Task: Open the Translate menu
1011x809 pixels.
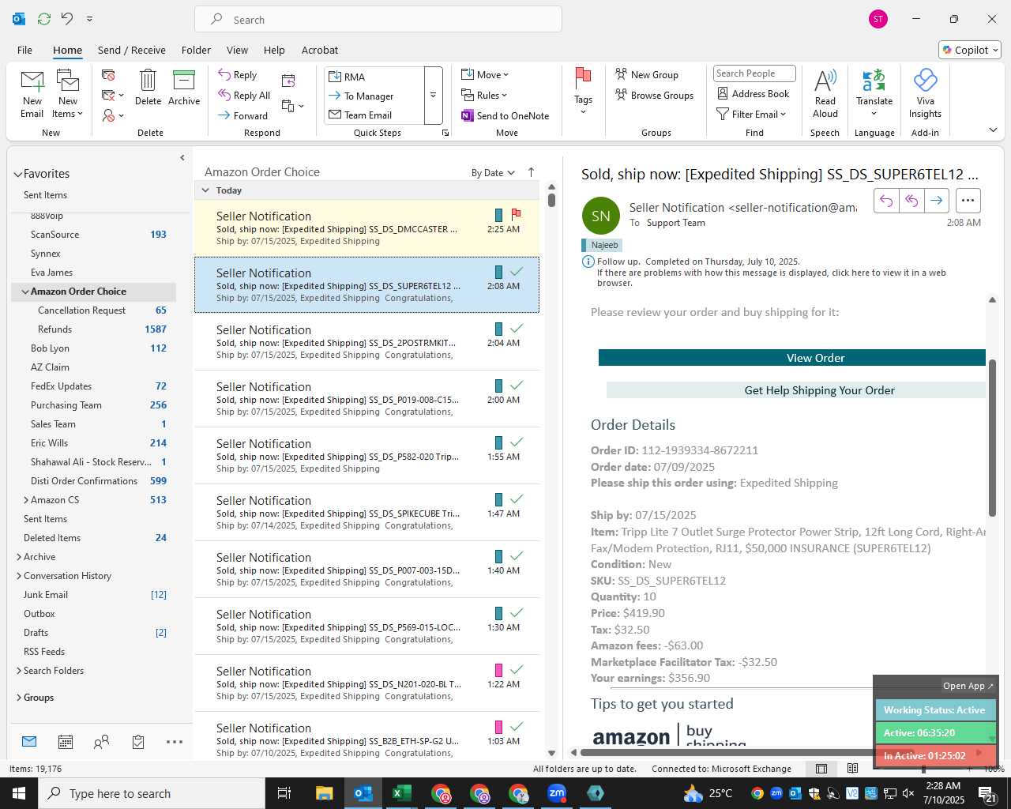Action: point(874,93)
